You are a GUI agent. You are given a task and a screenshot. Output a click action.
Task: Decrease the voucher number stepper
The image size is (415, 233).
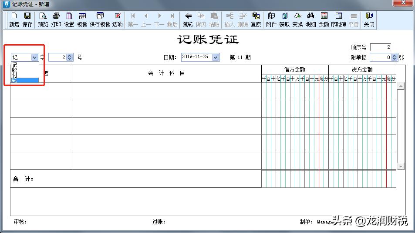[70, 59]
